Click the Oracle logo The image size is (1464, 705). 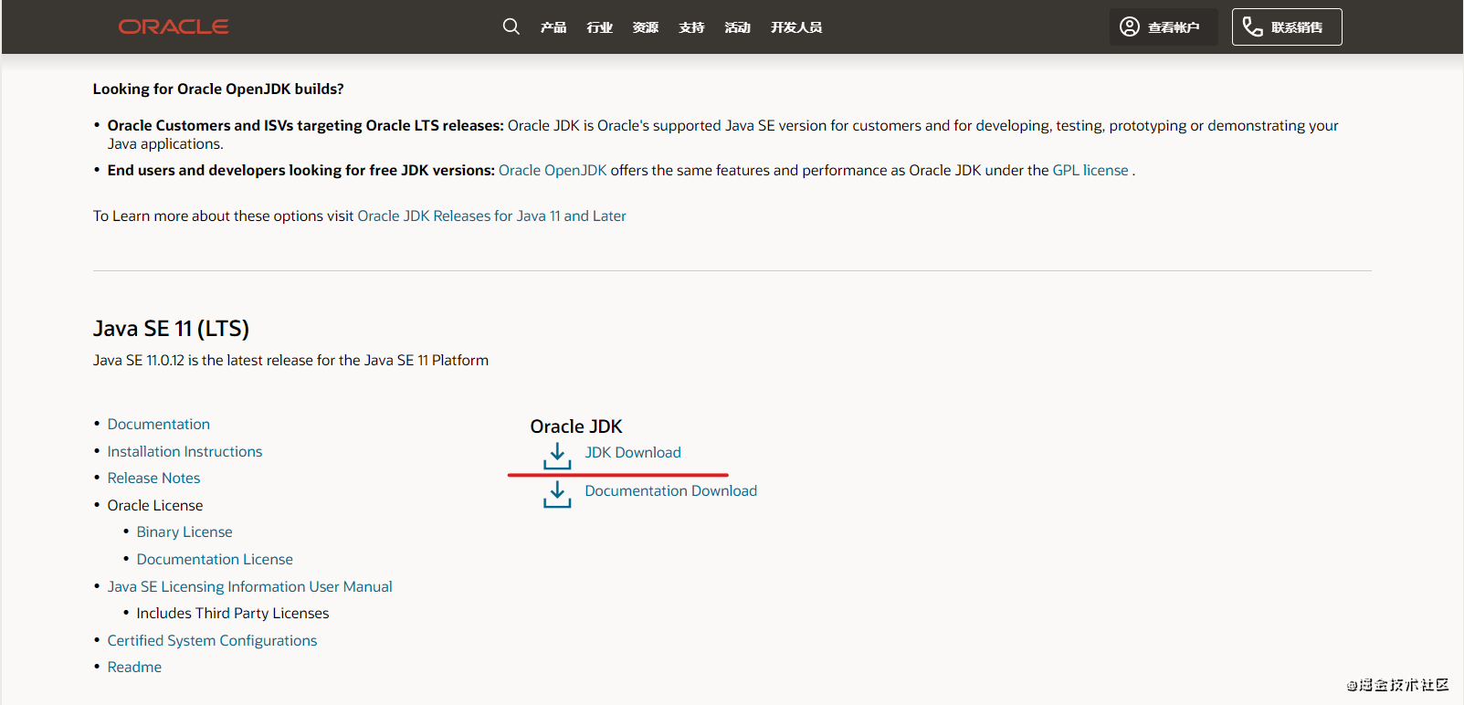coord(174,27)
